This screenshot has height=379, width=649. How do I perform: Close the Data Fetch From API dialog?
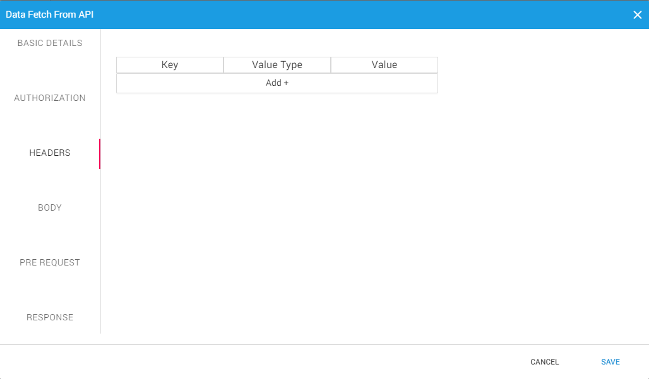pyautogui.click(x=637, y=15)
